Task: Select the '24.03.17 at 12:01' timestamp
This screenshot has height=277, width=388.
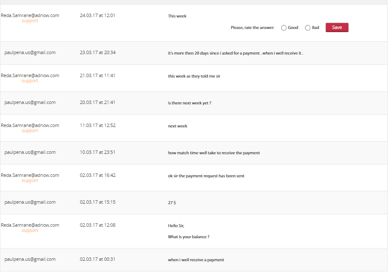Action: click(x=98, y=15)
